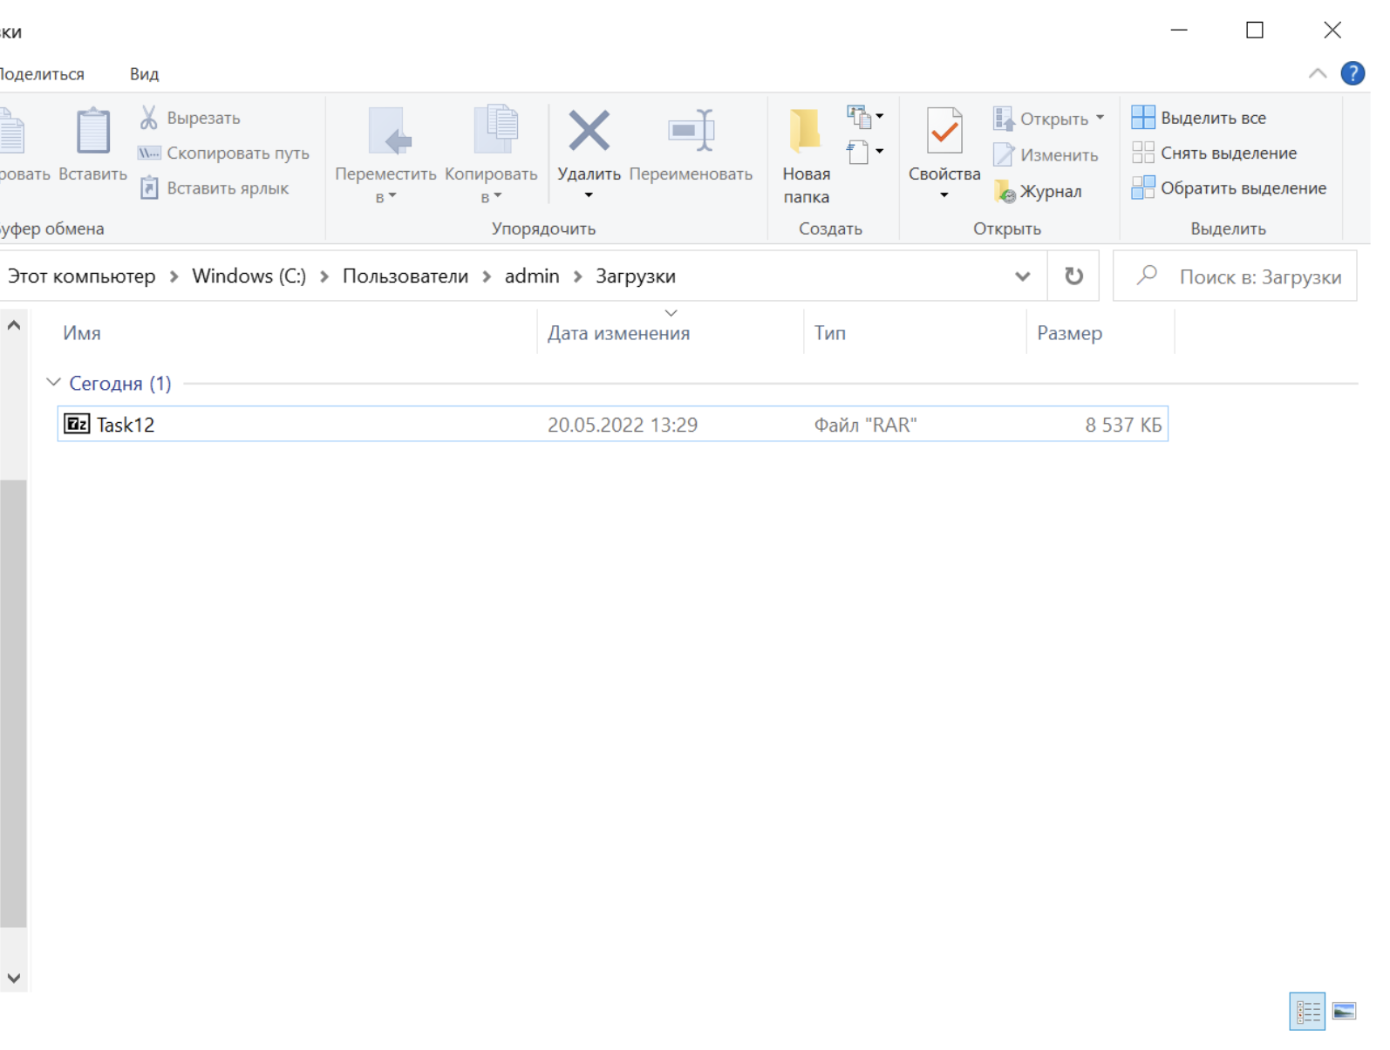The image size is (1390, 1050).
Task: Collapse the ribbon with the chevron
Action: 1318,74
